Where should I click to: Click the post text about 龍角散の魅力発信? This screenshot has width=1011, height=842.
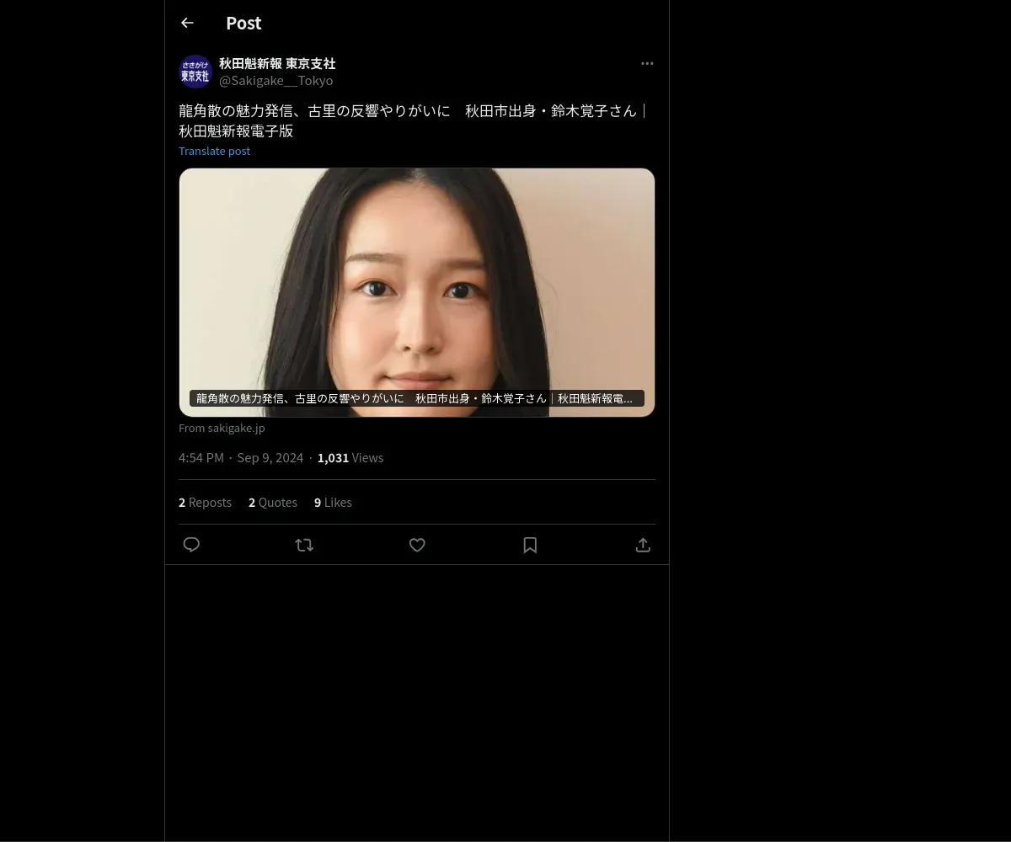click(x=413, y=120)
